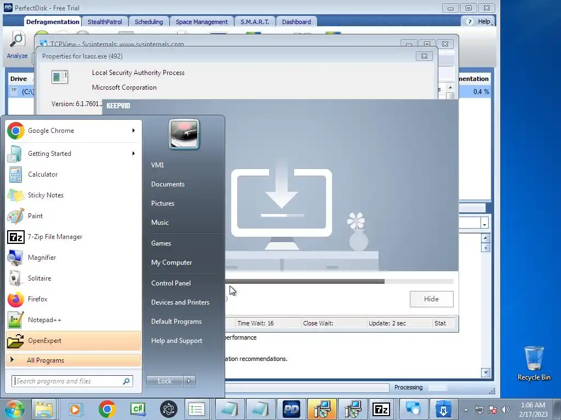Close the lsass.exe Properties dialog
Viewport: 561px width, 420px height.
coord(424,56)
